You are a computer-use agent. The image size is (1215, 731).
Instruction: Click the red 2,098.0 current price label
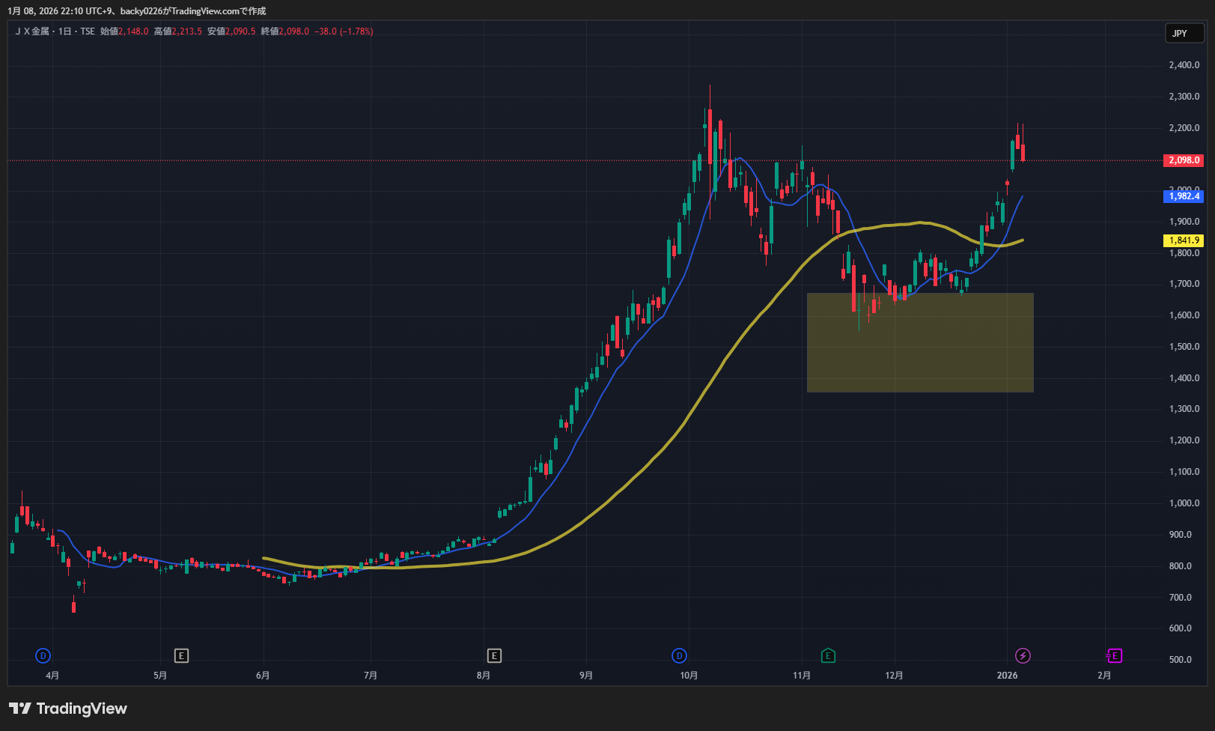click(1184, 160)
